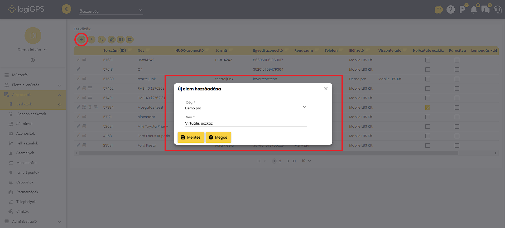The width and height of the screenshot is (505, 228).
Task: Click the piggy bank icon
Action: [x=439, y=10]
